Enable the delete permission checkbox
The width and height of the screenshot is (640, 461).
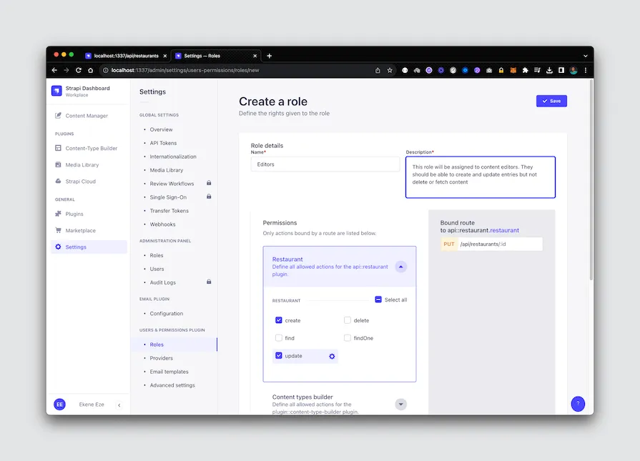pyautogui.click(x=348, y=320)
